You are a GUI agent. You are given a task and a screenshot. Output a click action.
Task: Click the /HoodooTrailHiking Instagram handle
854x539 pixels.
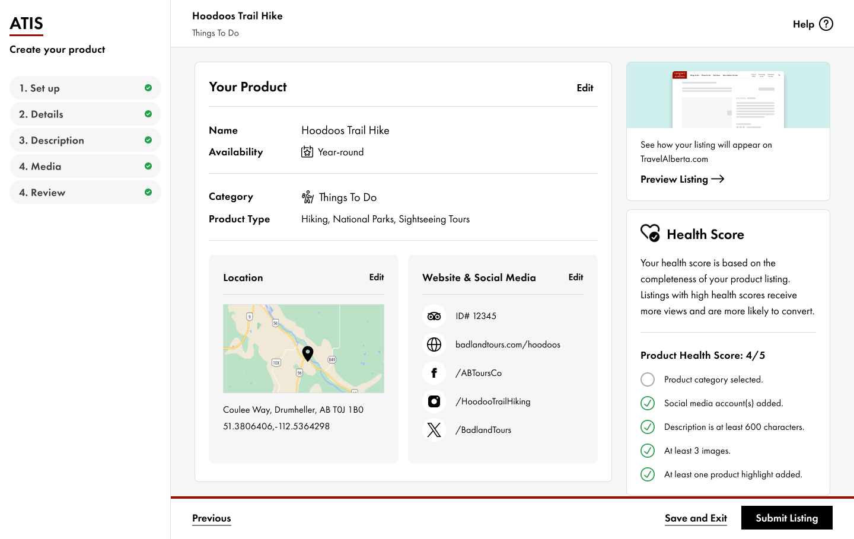coord(493,401)
